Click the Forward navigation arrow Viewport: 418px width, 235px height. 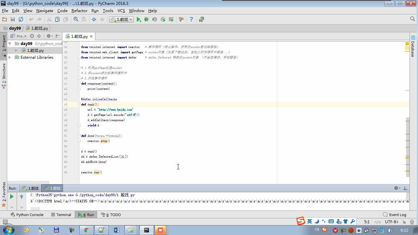pos(102,20)
